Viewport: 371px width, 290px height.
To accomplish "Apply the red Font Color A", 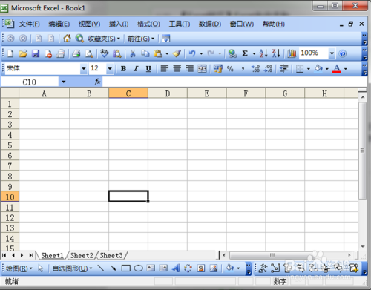I will 337,69.
